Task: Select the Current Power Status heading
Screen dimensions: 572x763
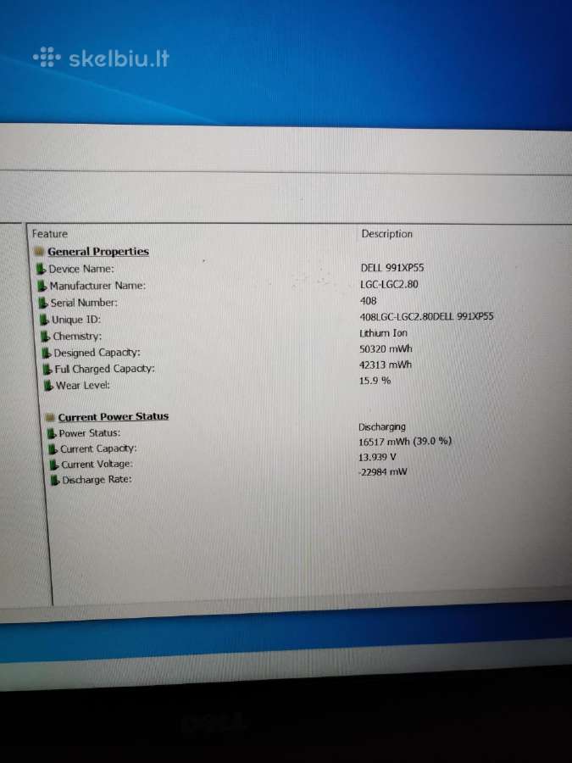Action: (114, 416)
